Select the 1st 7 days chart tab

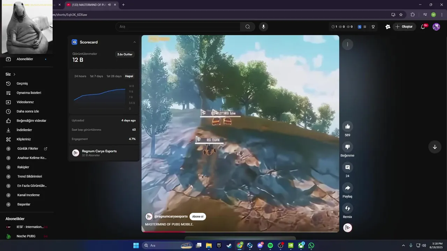coord(96,76)
